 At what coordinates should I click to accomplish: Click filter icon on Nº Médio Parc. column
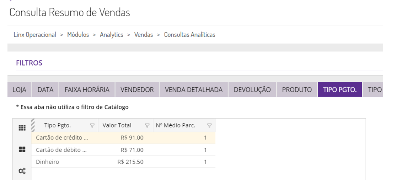coord(209,125)
